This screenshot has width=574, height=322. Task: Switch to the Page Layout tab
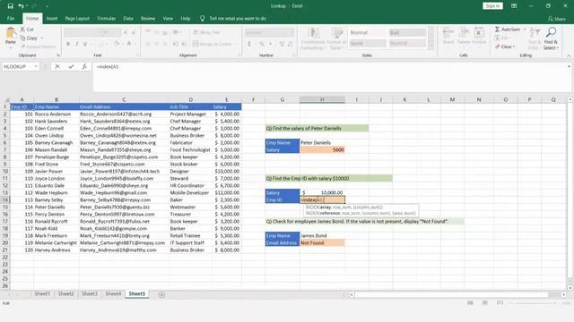pyautogui.click(x=77, y=18)
